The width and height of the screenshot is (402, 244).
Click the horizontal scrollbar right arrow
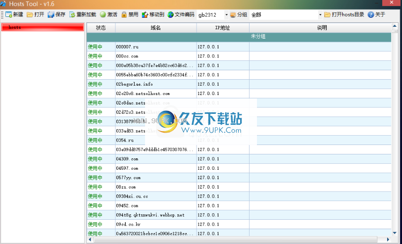pos(388,240)
